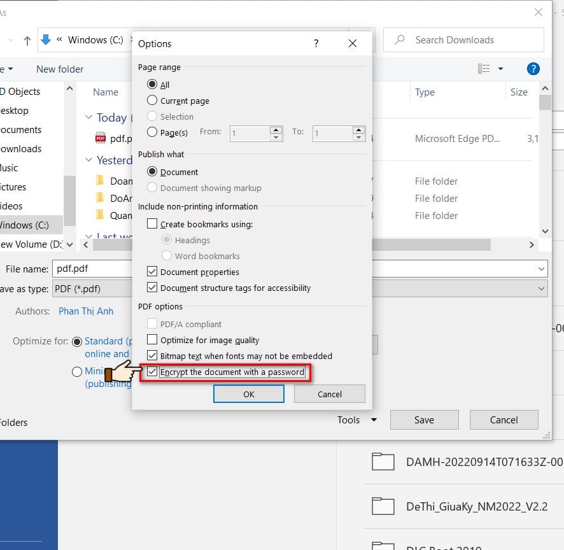Decrease the To page spinner
This screenshot has height=550, width=564.
click(358, 137)
